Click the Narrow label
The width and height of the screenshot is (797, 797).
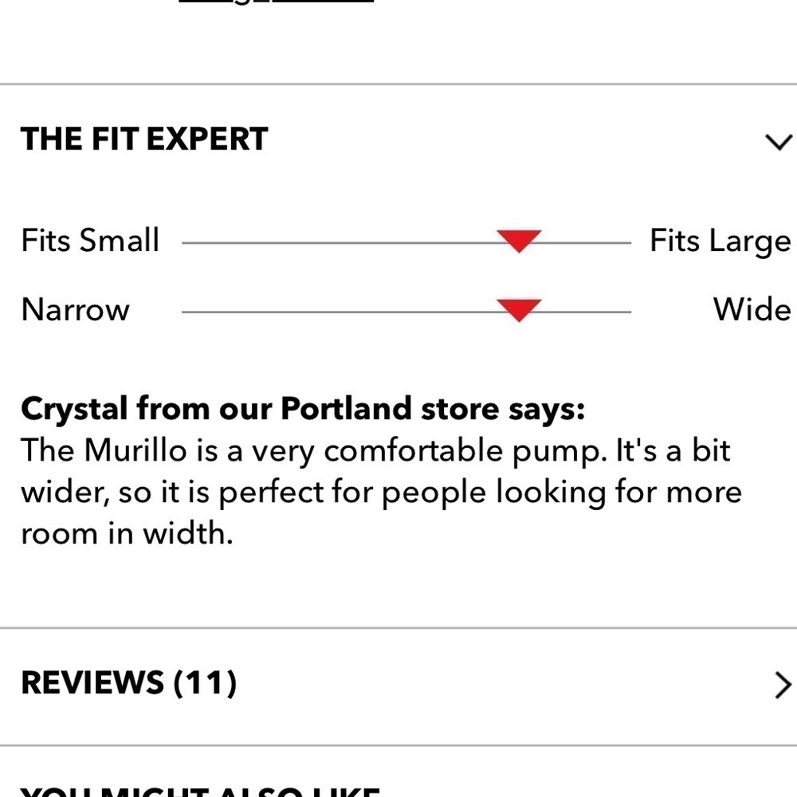point(75,309)
